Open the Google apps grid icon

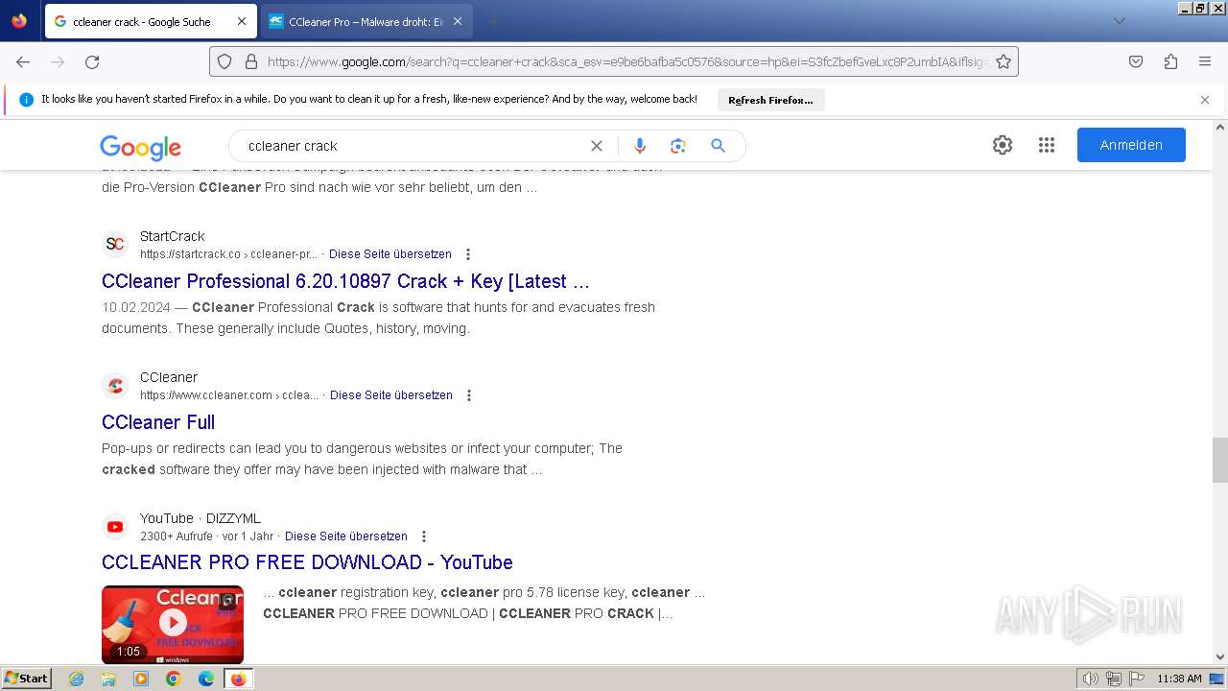(1047, 145)
